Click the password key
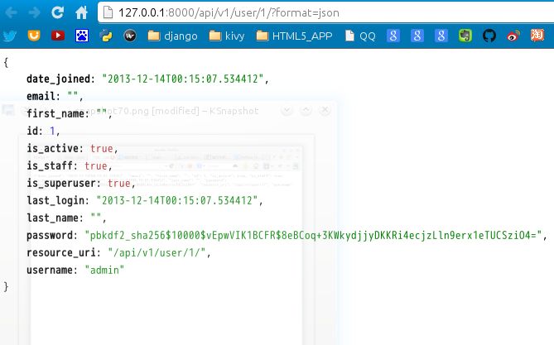Viewport: 554px width, 345px height. point(50,235)
